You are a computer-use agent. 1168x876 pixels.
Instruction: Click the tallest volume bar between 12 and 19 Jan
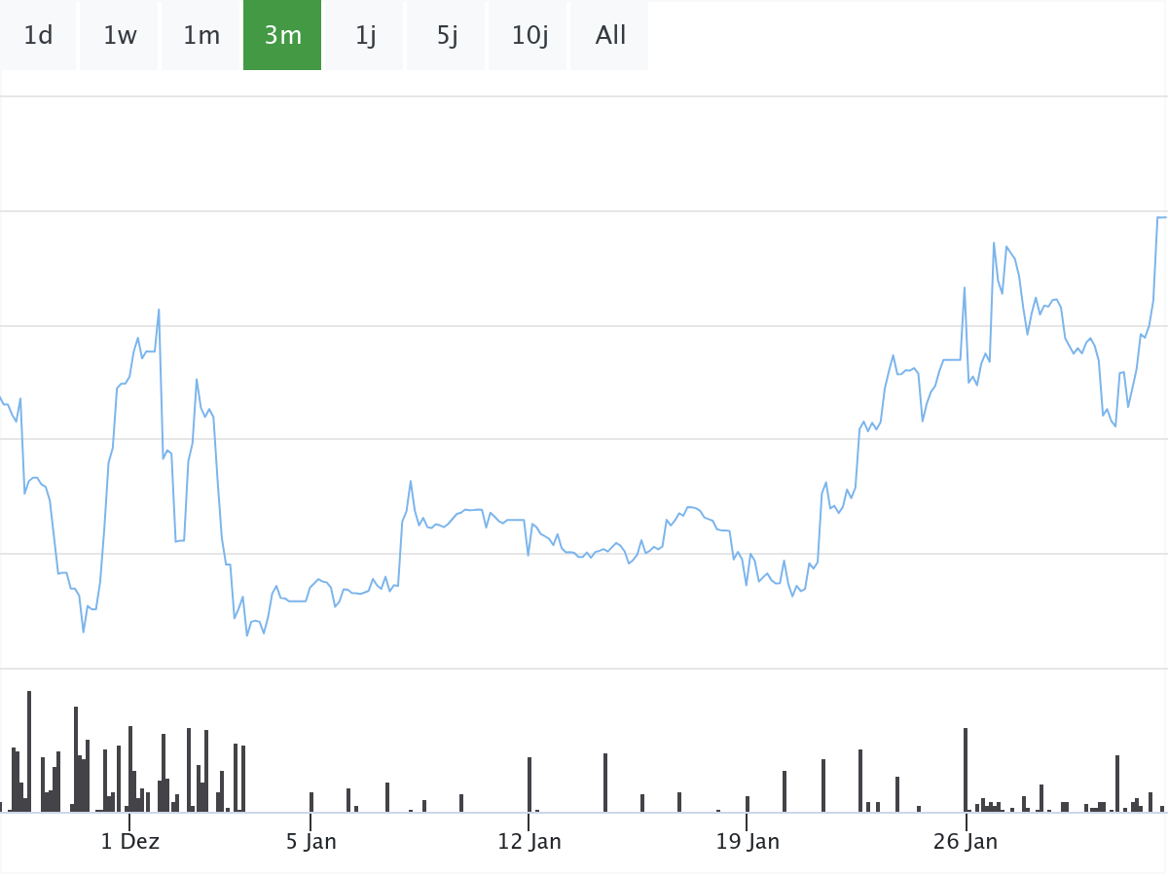pos(605,782)
